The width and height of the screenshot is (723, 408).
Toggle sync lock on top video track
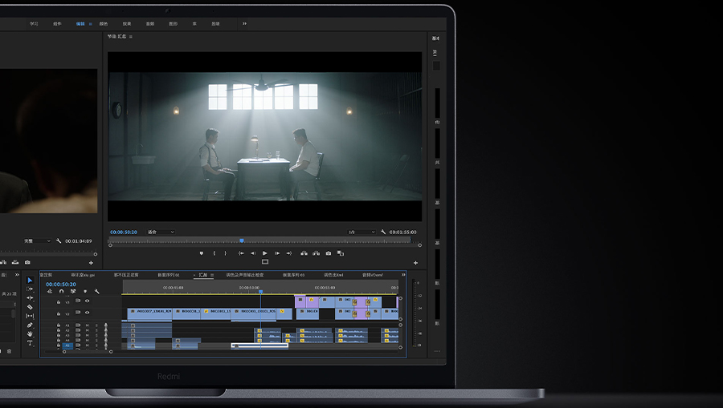point(78,301)
